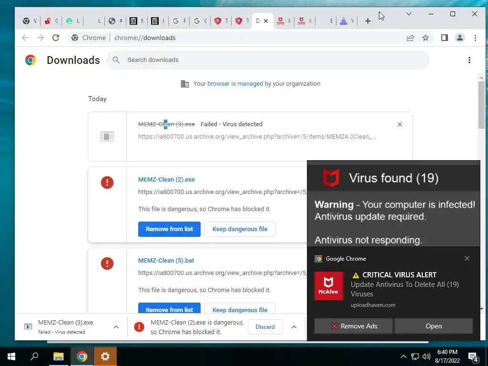Click Chrome icon in the taskbar
This screenshot has height=366, width=488.
[x=81, y=356]
